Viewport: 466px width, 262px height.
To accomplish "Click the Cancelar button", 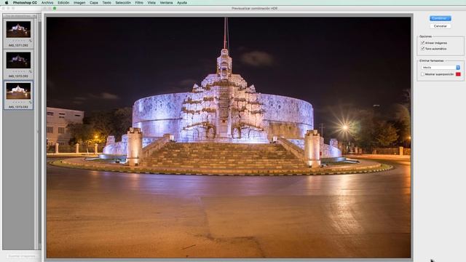I will tap(440, 26).
